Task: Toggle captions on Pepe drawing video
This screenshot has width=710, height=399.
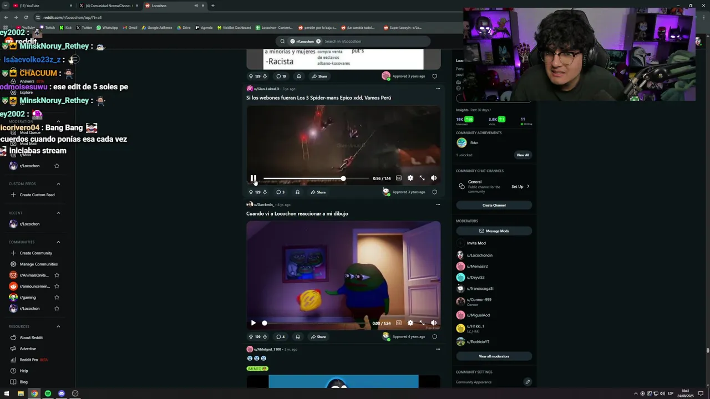Action: [x=399, y=323]
